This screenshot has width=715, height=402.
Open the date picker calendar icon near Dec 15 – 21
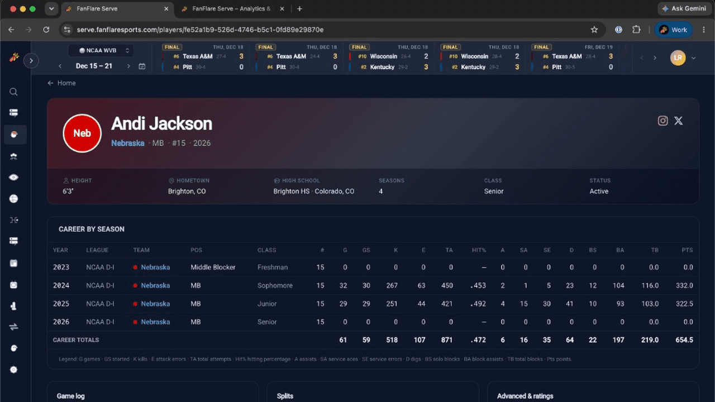pos(142,66)
